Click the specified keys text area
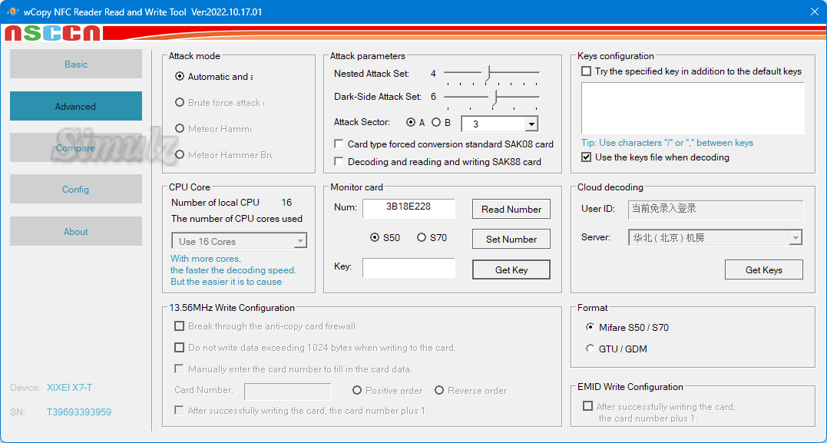The image size is (827, 443). point(693,108)
